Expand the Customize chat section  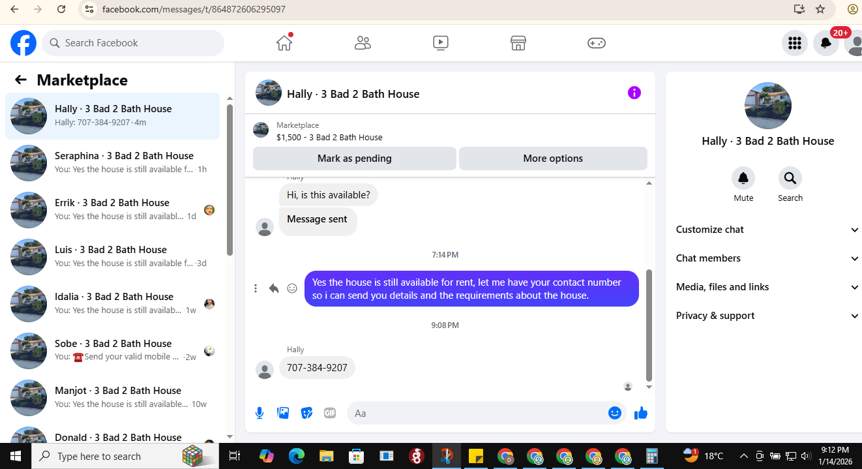pos(767,230)
